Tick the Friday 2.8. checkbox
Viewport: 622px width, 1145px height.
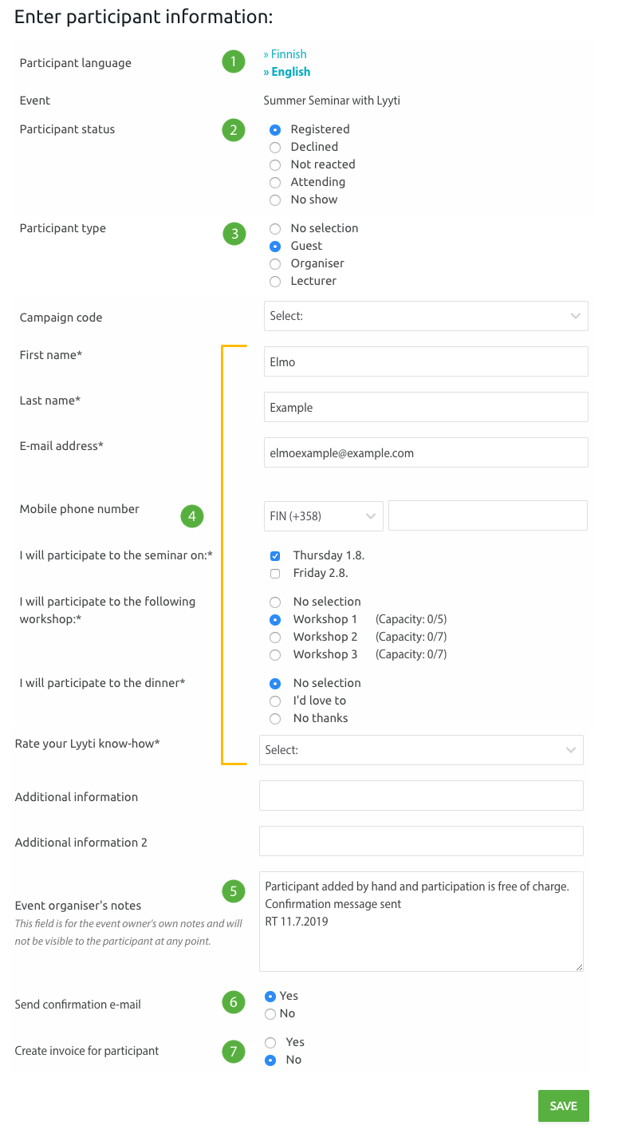[275, 573]
